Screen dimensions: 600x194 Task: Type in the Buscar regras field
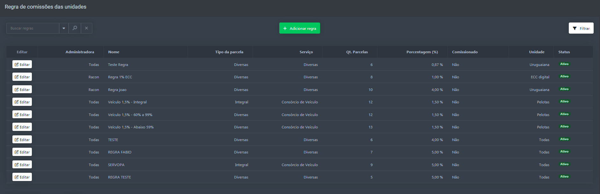click(x=32, y=28)
